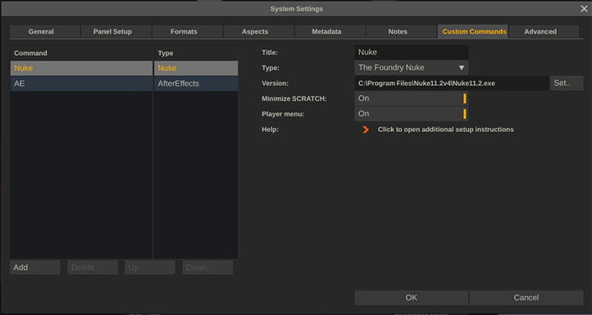The height and width of the screenshot is (315, 592).
Task: Toggle the Player menu option
Action: click(x=411, y=114)
